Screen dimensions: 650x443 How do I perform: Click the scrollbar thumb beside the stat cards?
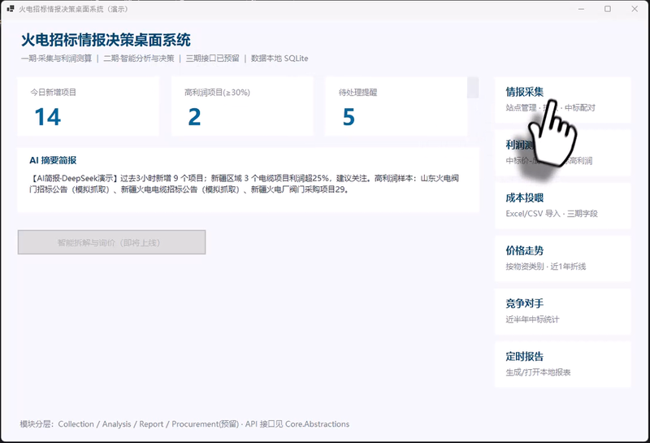473,88
